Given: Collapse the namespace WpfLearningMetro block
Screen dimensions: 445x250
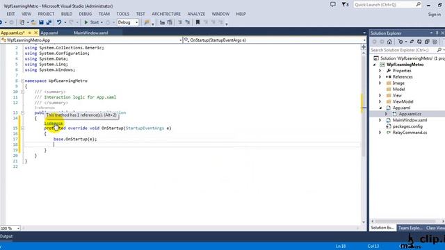Looking at the screenshot, I should click(x=22, y=81).
